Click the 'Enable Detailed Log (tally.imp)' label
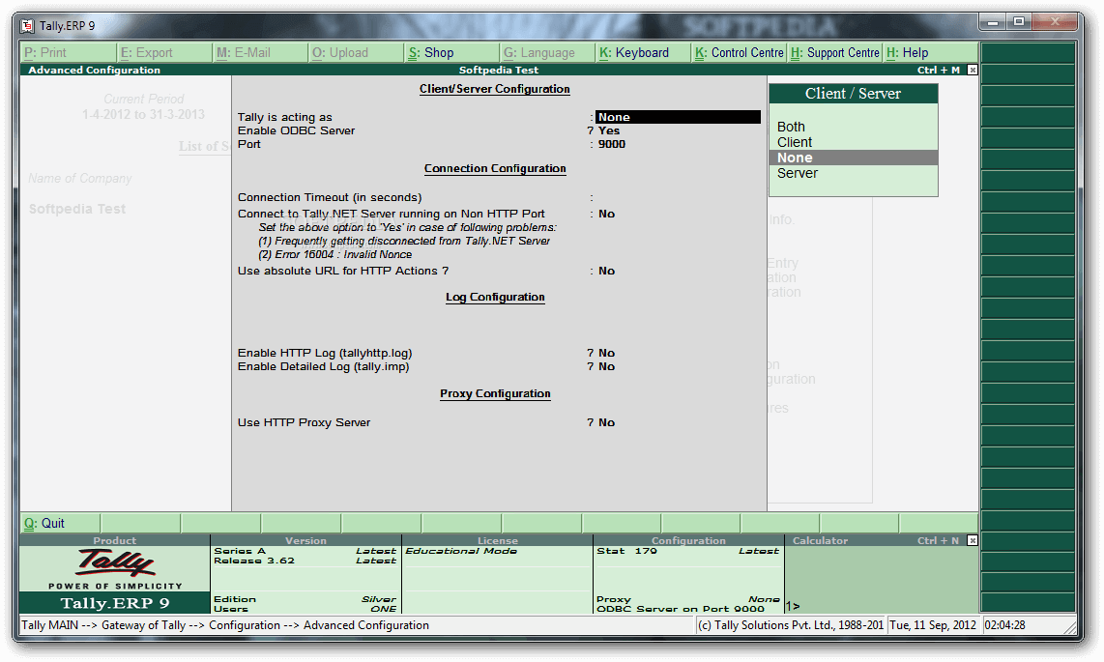1104x662 pixels. [x=323, y=366]
